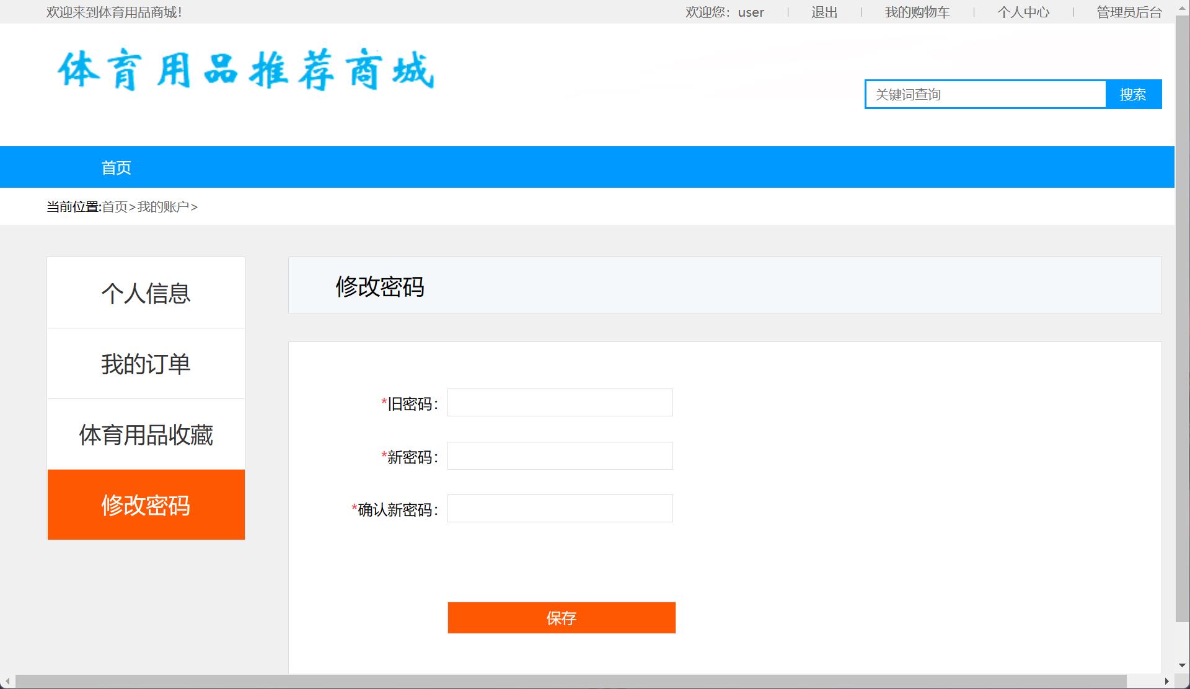Viewport: 1190px width, 689px height.
Task: Click 首页 in the breadcrumb trail
Action: pyautogui.click(x=115, y=206)
